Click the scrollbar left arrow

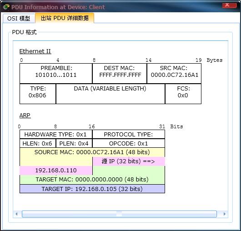tap(16, 214)
